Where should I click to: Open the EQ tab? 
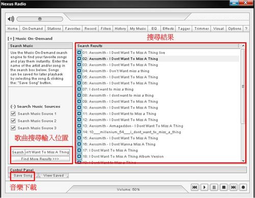click(x=154, y=29)
